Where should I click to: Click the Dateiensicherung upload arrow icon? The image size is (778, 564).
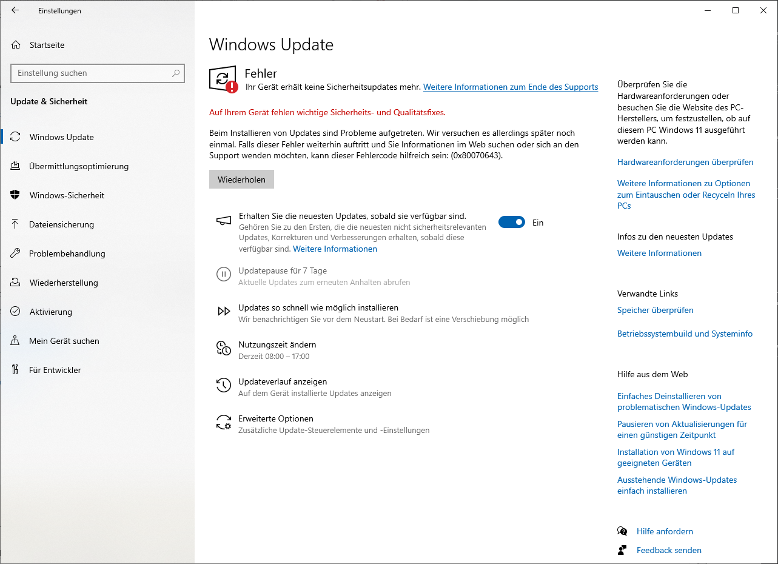16,224
